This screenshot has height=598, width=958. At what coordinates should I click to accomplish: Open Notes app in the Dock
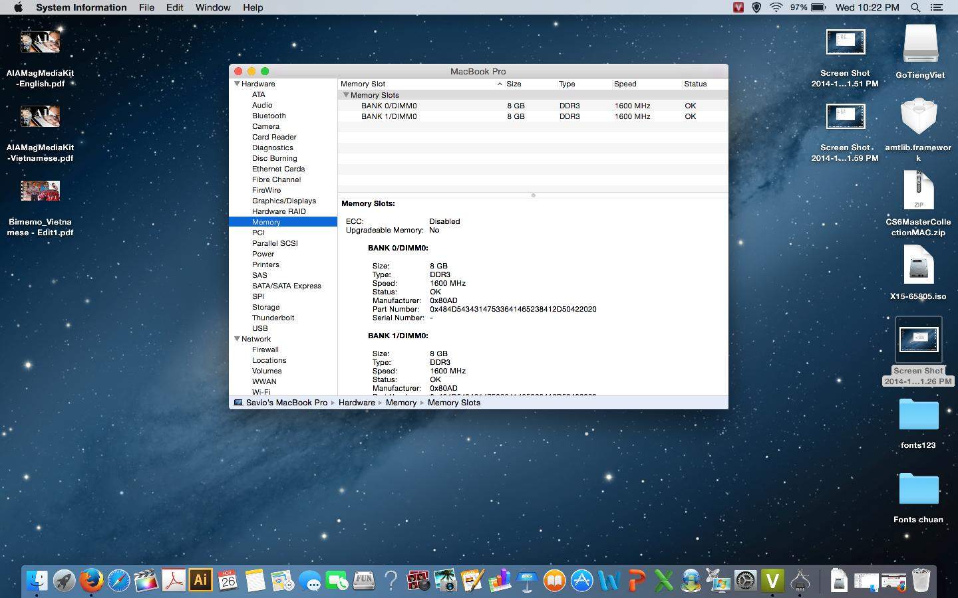tap(255, 581)
